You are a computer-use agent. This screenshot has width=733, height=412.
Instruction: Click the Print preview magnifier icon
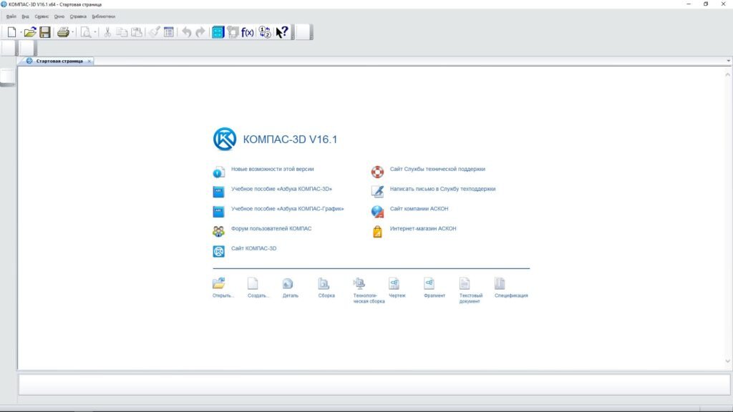point(86,32)
